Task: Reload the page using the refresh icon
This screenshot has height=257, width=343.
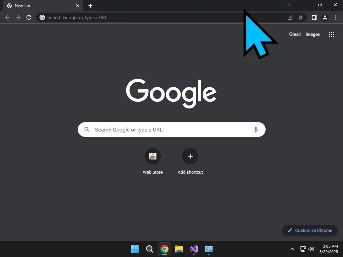Action: tap(29, 17)
